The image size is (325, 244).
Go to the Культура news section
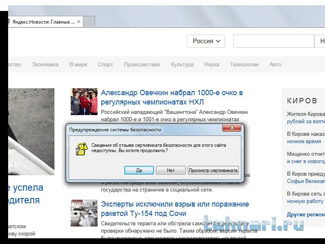pos(182,65)
